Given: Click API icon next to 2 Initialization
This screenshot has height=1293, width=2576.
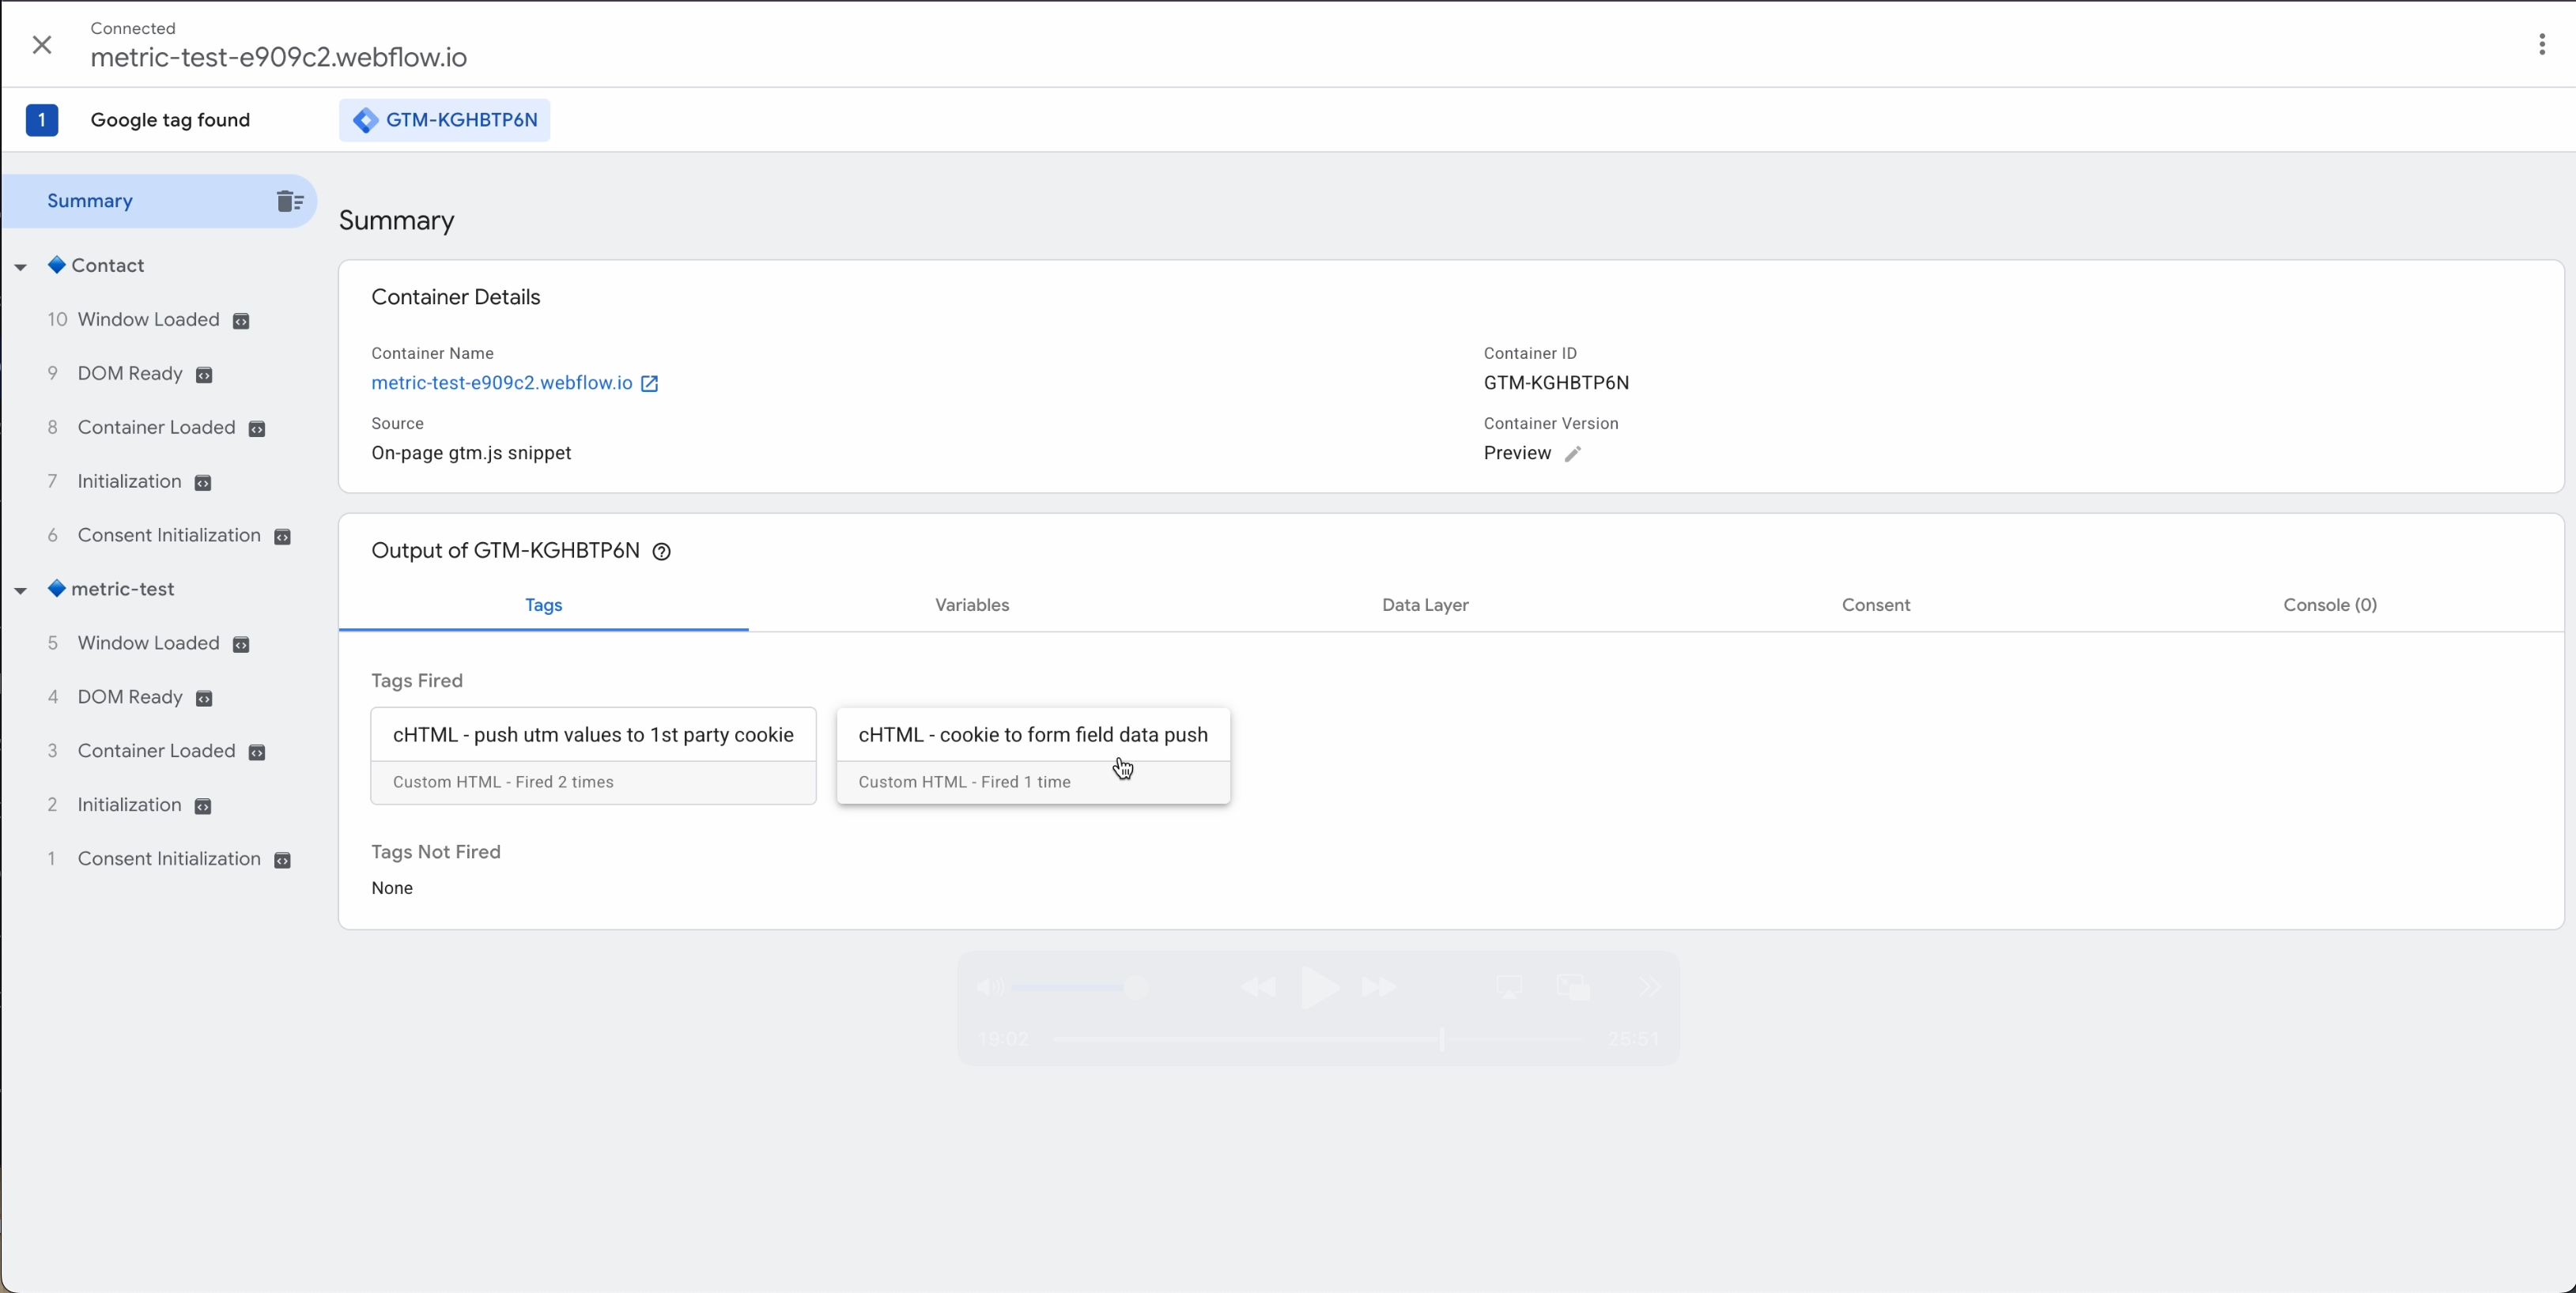Looking at the screenshot, I should pos(203,808).
